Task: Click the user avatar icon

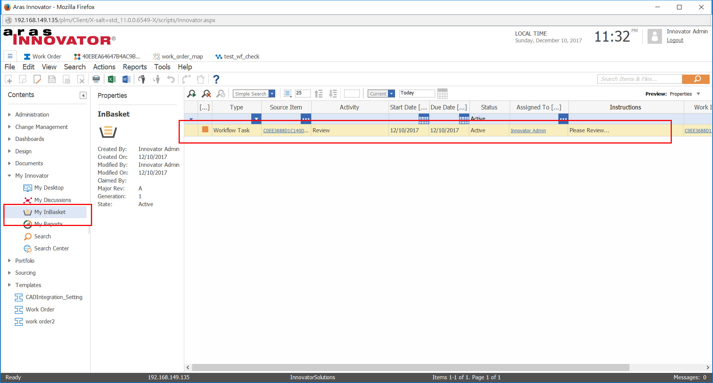Action: tap(655, 36)
